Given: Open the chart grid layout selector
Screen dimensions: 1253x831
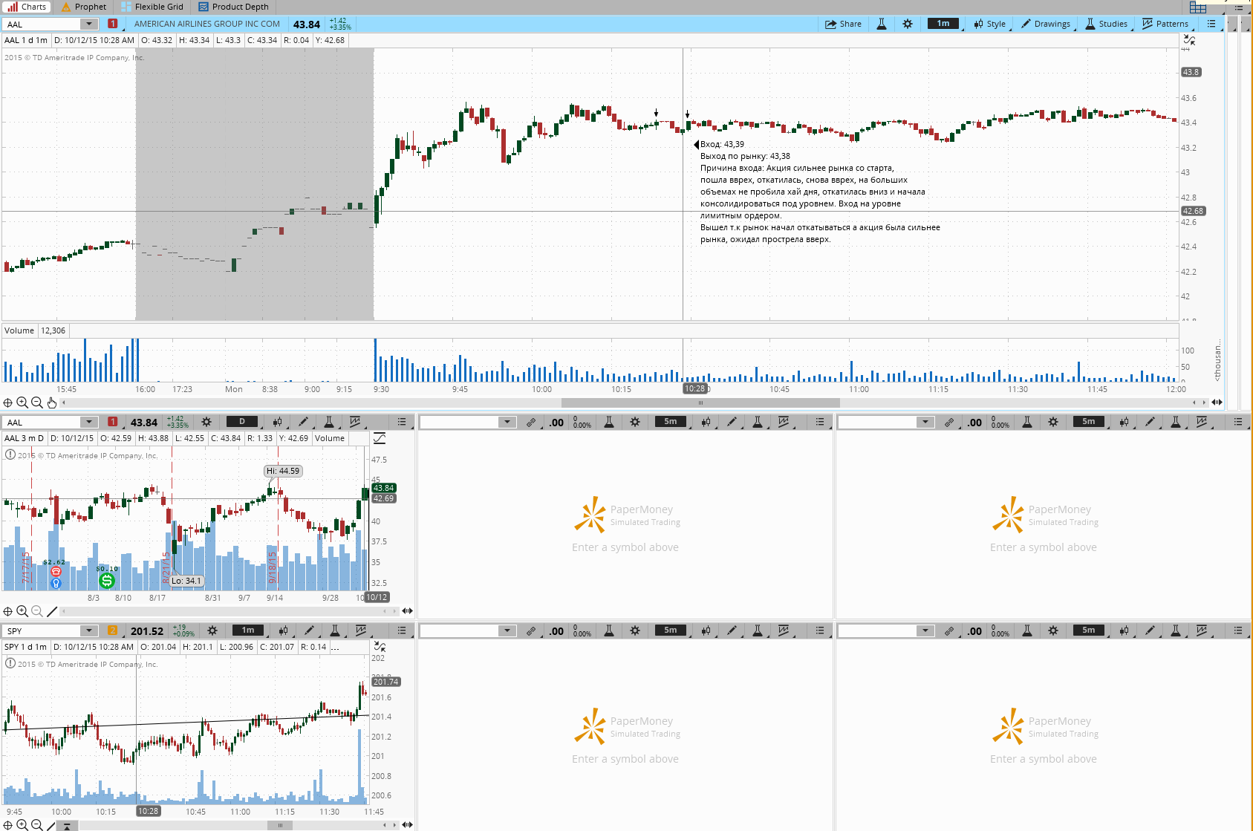Looking at the screenshot, I should tap(1197, 7).
